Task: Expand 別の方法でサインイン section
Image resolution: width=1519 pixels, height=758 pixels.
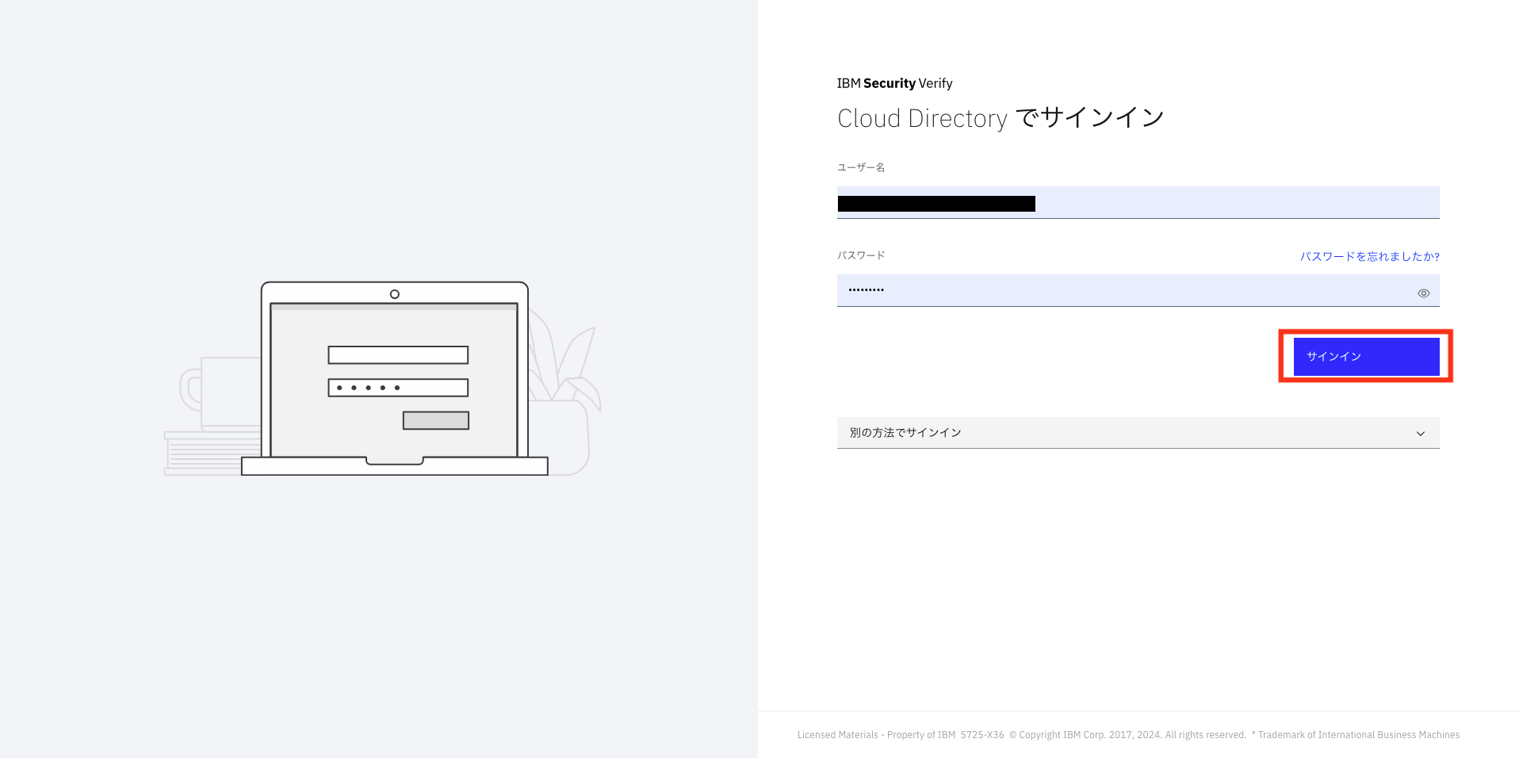Action: point(1138,433)
